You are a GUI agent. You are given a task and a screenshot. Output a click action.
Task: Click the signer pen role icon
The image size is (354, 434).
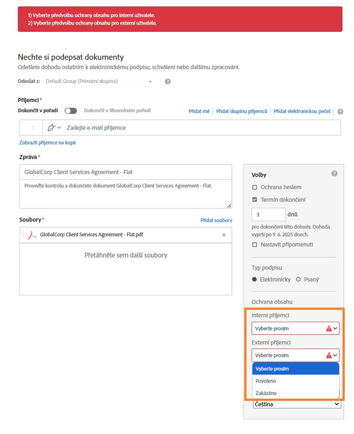pyautogui.click(x=51, y=128)
